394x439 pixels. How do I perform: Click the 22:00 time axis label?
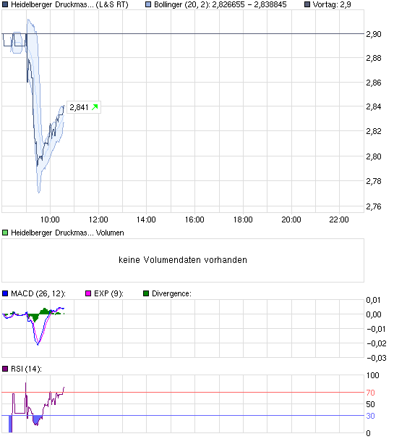pyautogui.click(x=339, y=220)
